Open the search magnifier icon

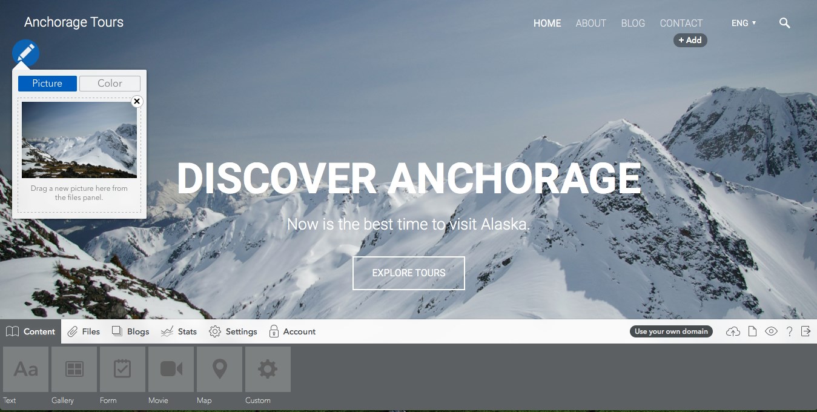[x=784, y=23]
